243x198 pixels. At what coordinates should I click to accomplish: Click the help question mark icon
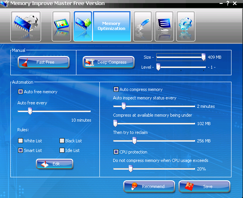pyautogui.click(x=228, y=3)
